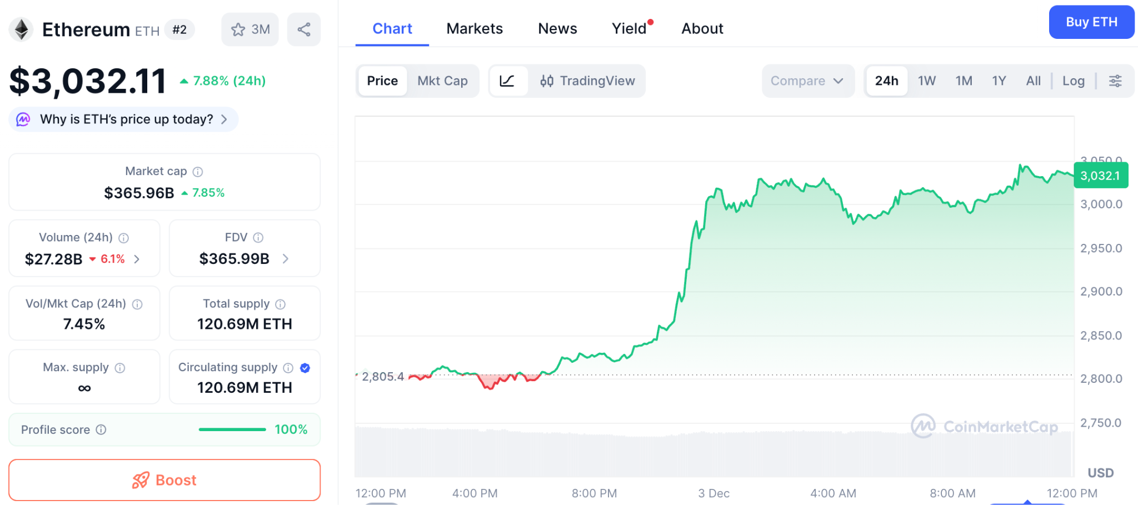Click the Profile score progress bar
The image size is (1138, 505).
[232, 429]
